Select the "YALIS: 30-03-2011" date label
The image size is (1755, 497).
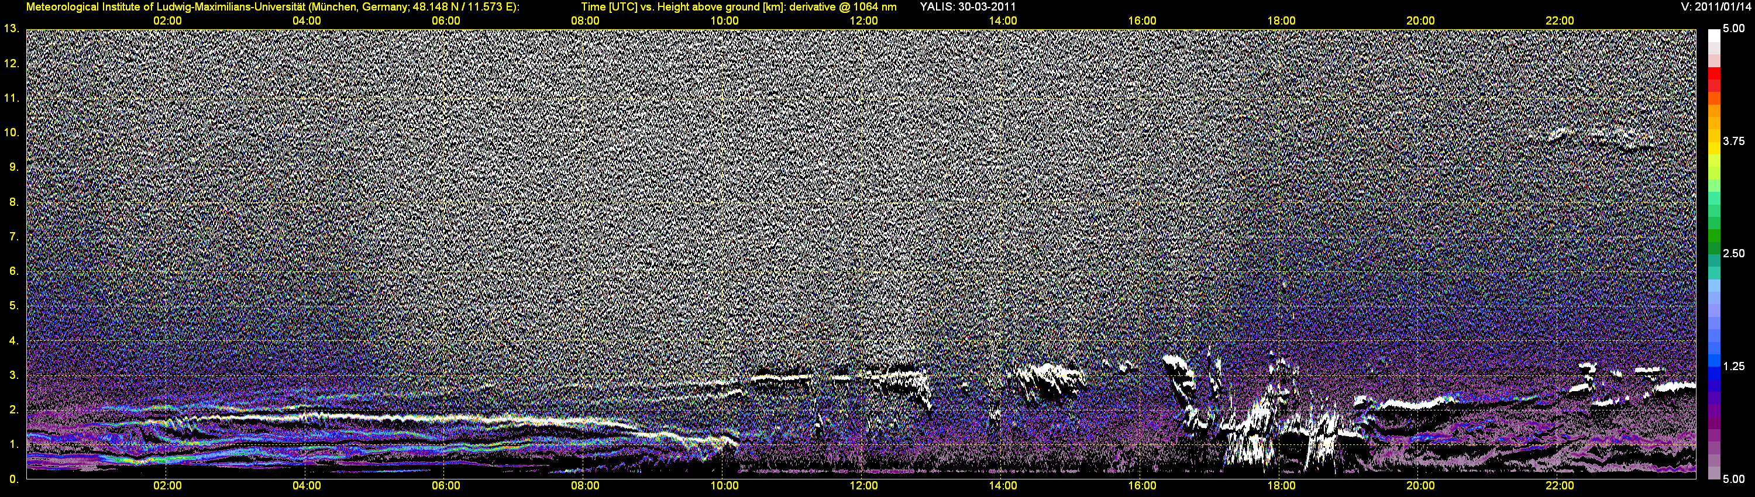[968, 7]
